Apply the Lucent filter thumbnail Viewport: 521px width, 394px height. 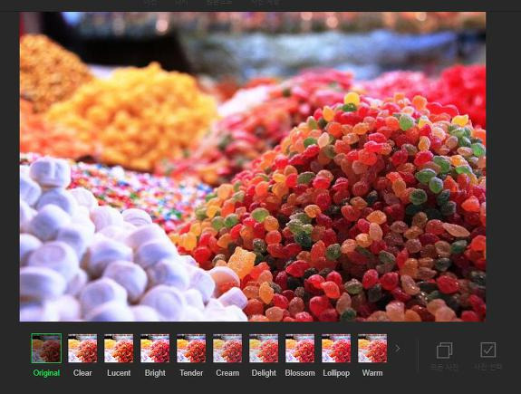(x=119, y=348)
